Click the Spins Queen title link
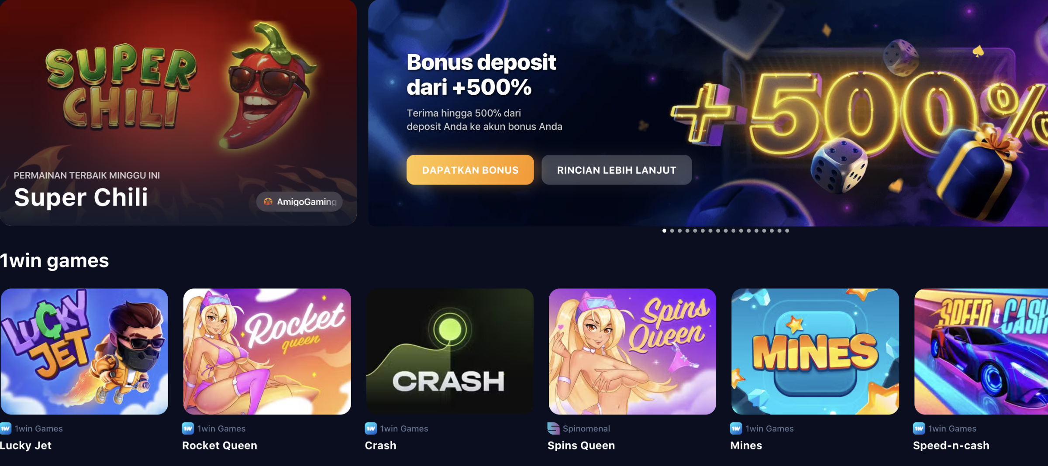This screenshot has width=1048, height=466. 581,445
